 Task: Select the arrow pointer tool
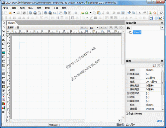pos(4,23)
